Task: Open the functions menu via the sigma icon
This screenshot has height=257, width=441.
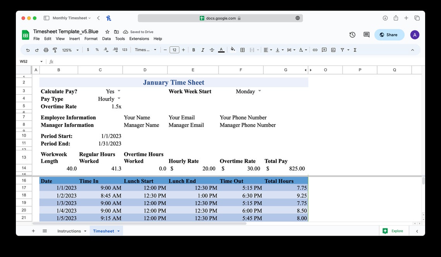Action: [355, 50]
